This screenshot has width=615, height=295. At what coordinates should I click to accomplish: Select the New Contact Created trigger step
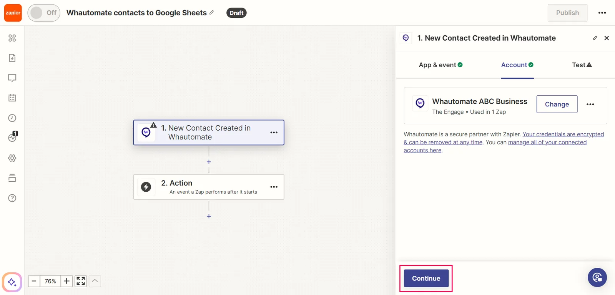(x=209, y=133)
